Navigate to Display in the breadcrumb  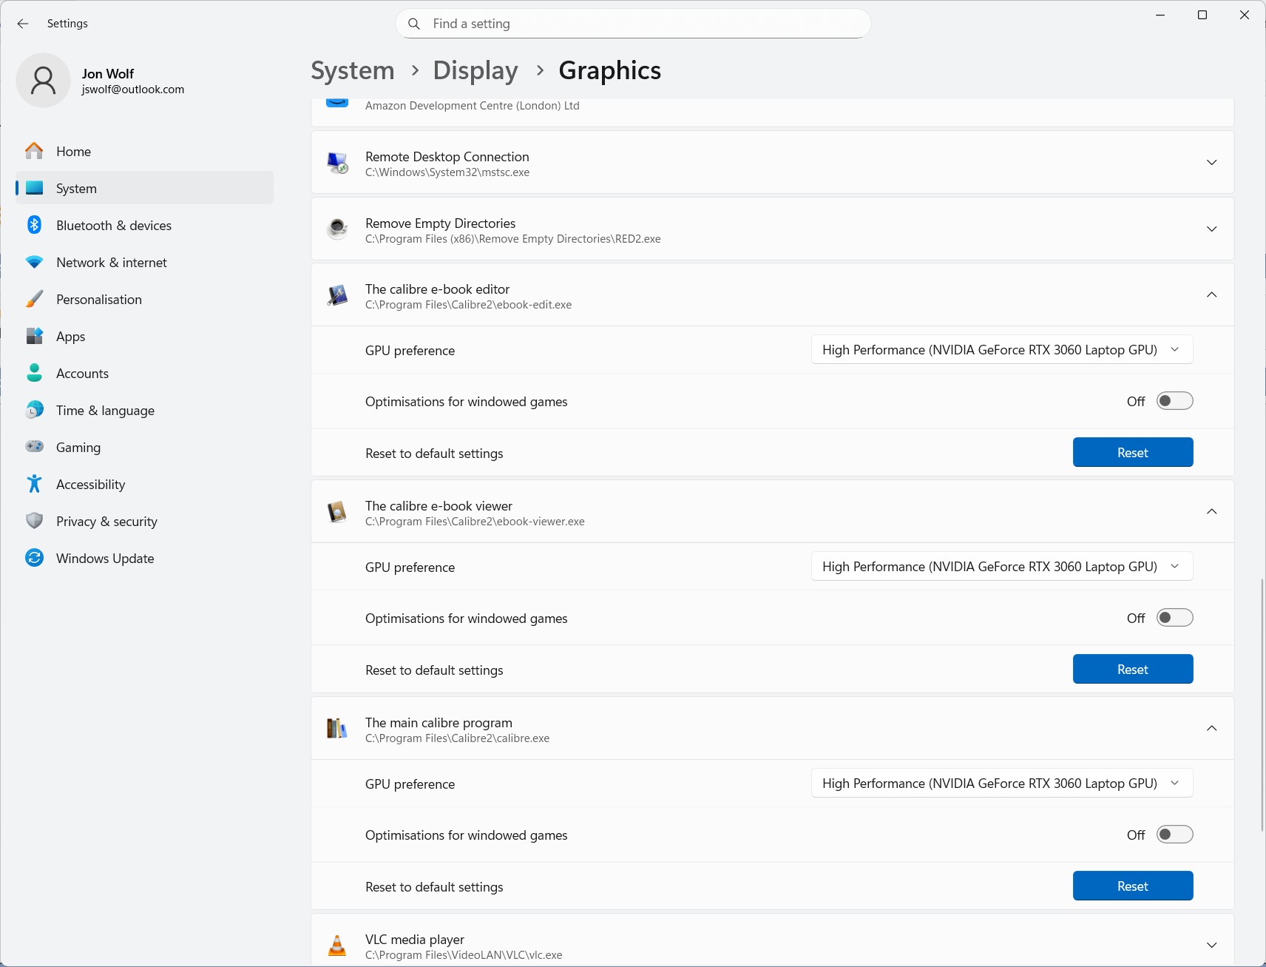tap(475, 70)
